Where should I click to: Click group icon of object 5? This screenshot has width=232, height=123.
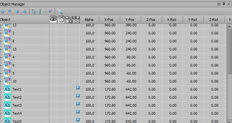click(x=7, y=73)
